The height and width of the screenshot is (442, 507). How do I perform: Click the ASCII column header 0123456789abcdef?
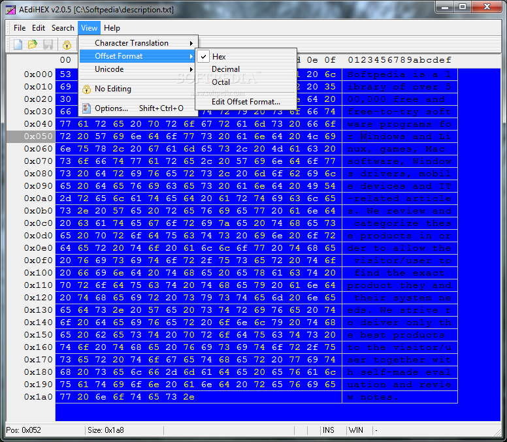(x=399, y=60)
